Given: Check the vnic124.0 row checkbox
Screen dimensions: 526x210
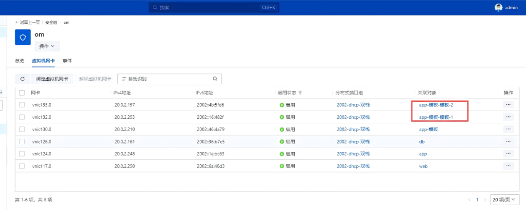Looking at the screenshot, I should click(22, 153).
